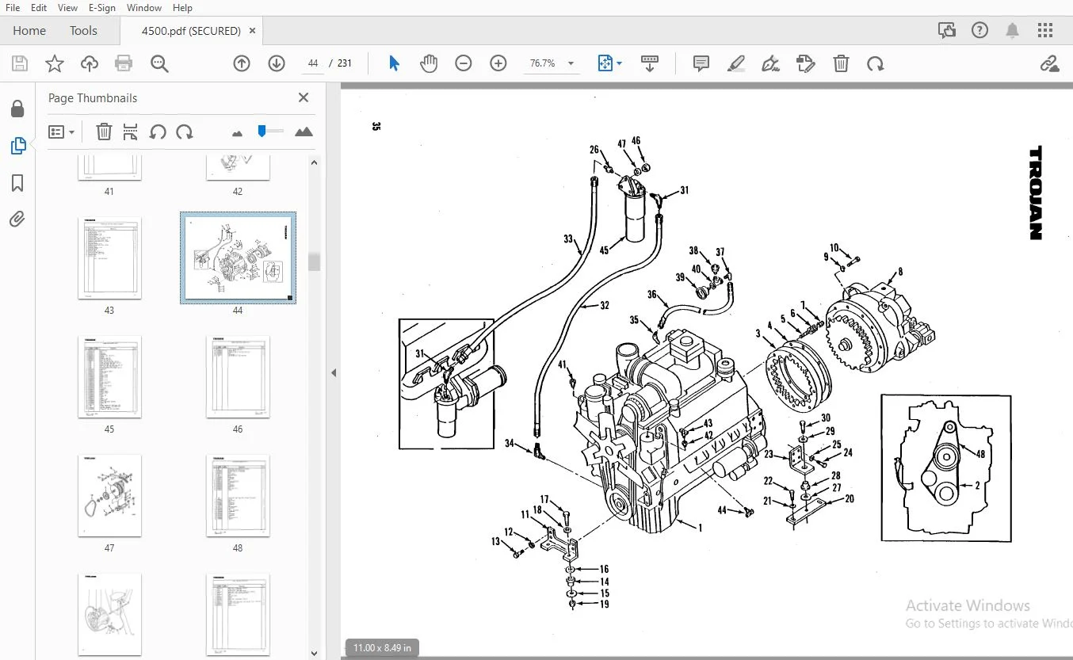Screen dimensions: 1073x660
Task: Select the page 45 thumbnail
Action: tap(109, 377)
